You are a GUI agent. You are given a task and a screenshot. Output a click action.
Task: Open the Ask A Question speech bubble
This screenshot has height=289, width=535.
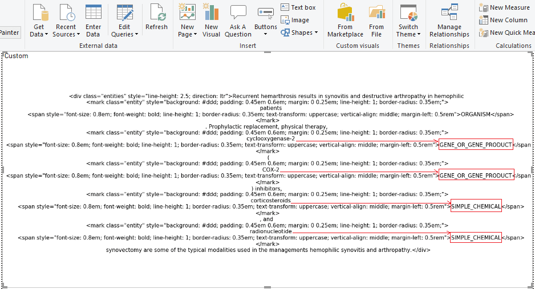pos(238,13)
